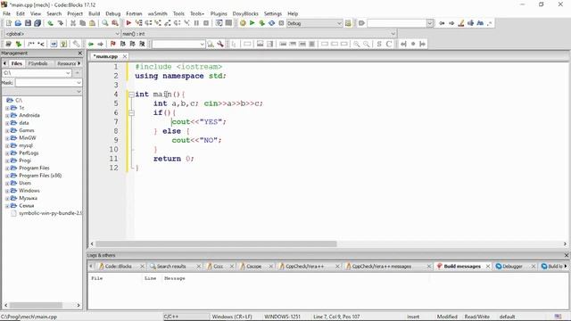Click the green Jump back arrow
Image resolution: width=571 pixels, height=321 pixels.
point(91,44)
